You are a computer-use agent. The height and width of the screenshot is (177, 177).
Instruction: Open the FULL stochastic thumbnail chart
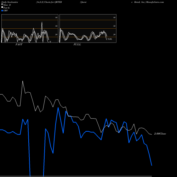pos(88,28)
